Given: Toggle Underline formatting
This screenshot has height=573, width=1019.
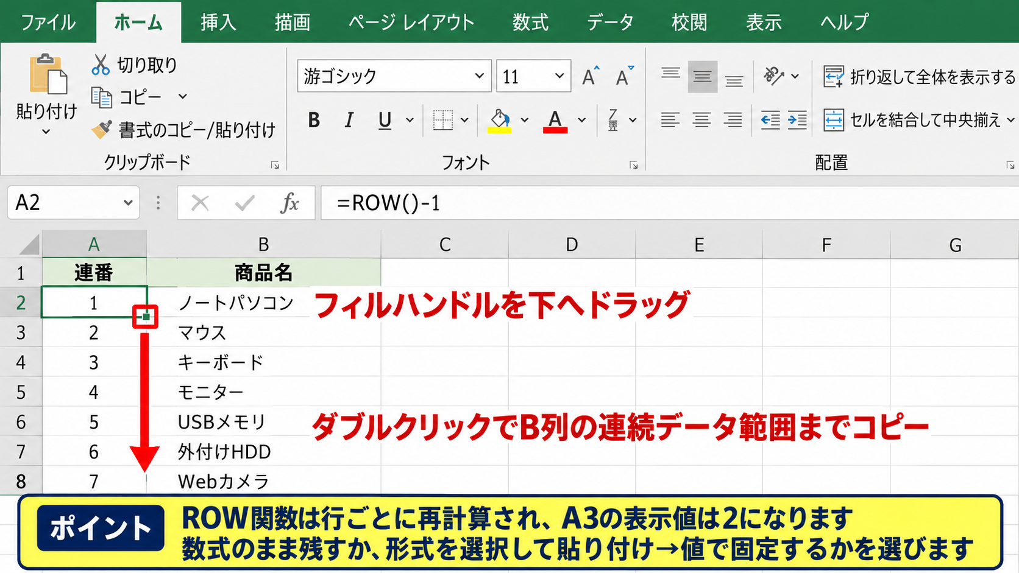Looking at the screenshot, I should pos(385,121).
